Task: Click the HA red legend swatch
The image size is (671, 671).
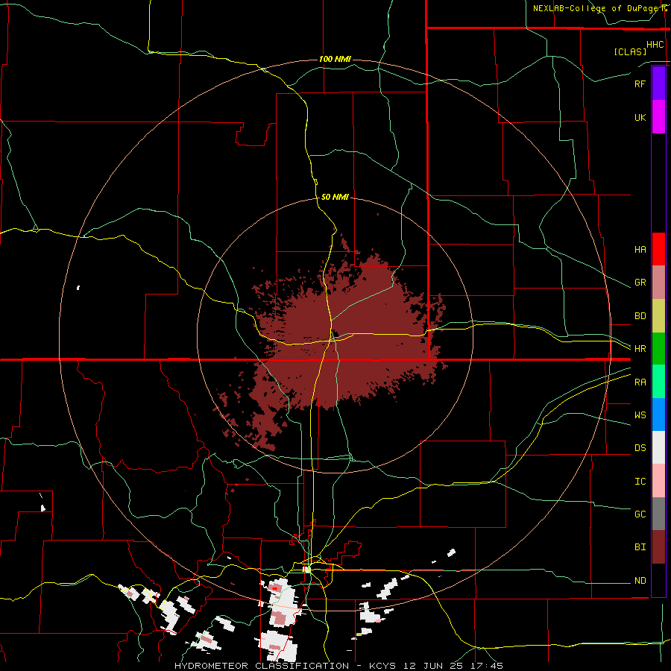Action: (658, 249)
